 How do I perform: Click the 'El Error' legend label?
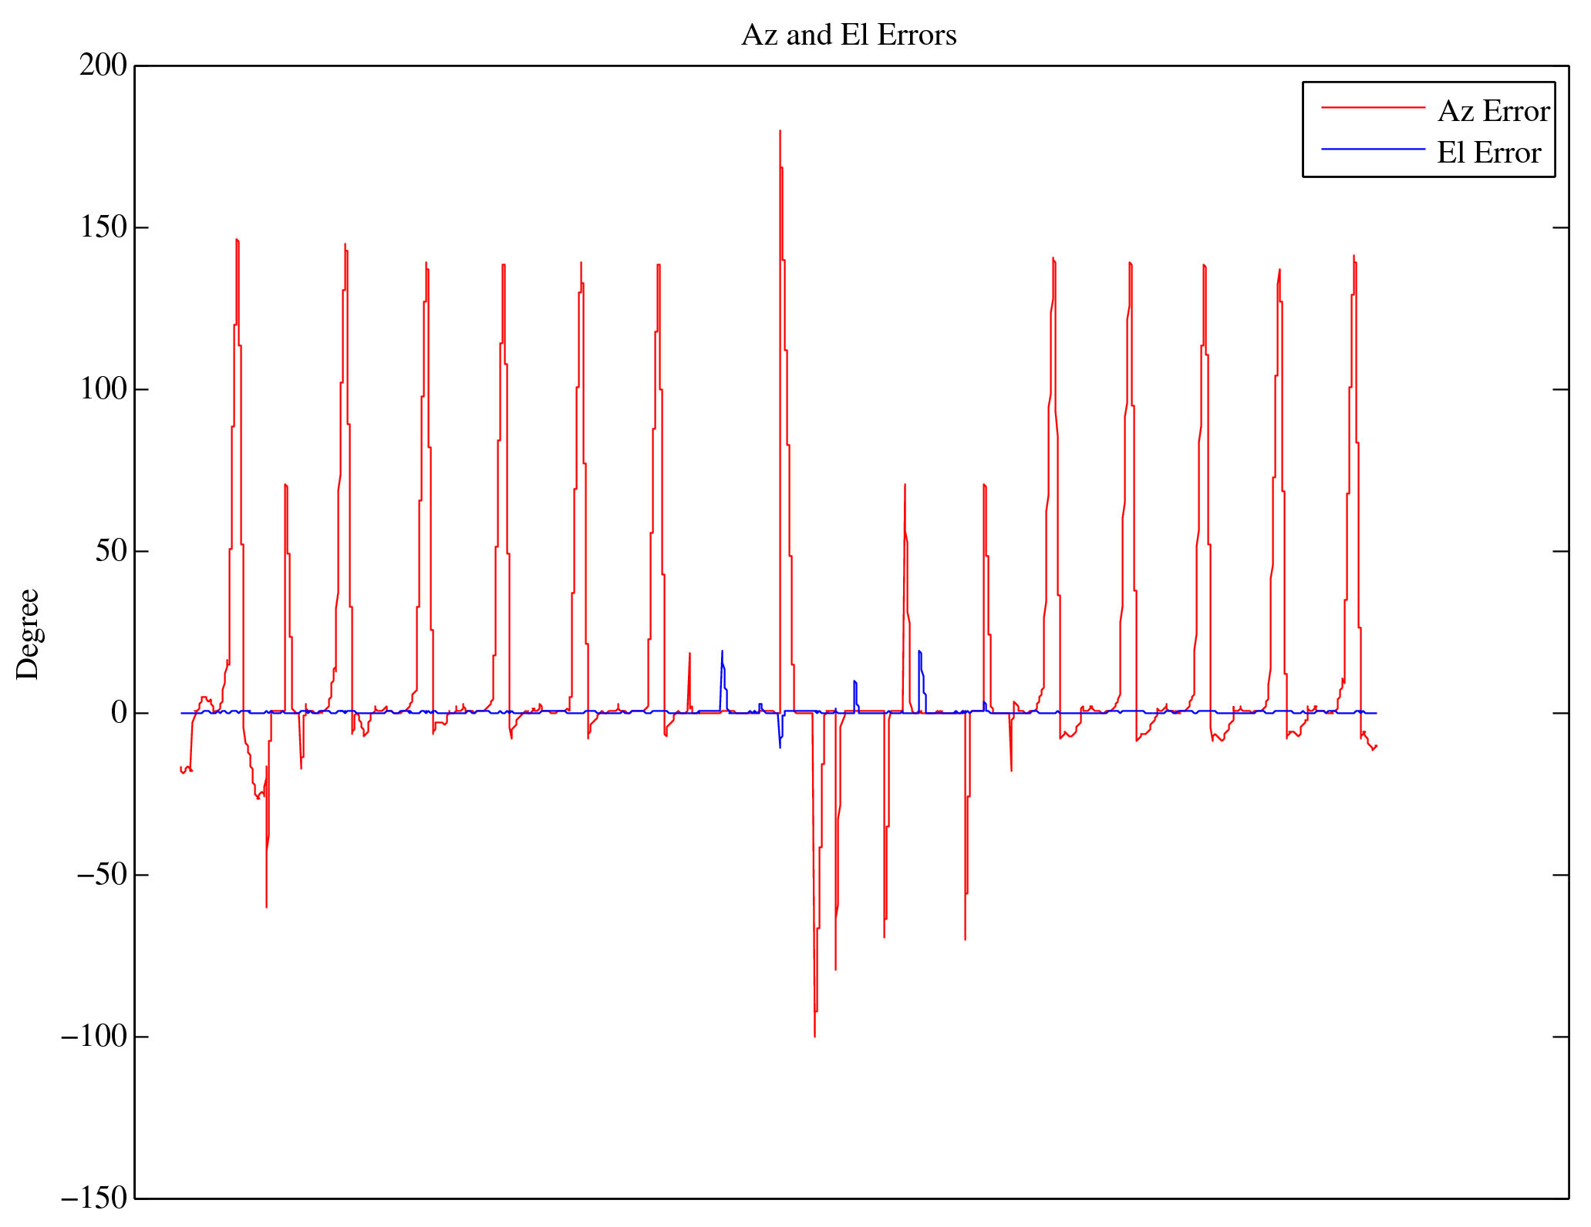click(x=1488, y=153)
